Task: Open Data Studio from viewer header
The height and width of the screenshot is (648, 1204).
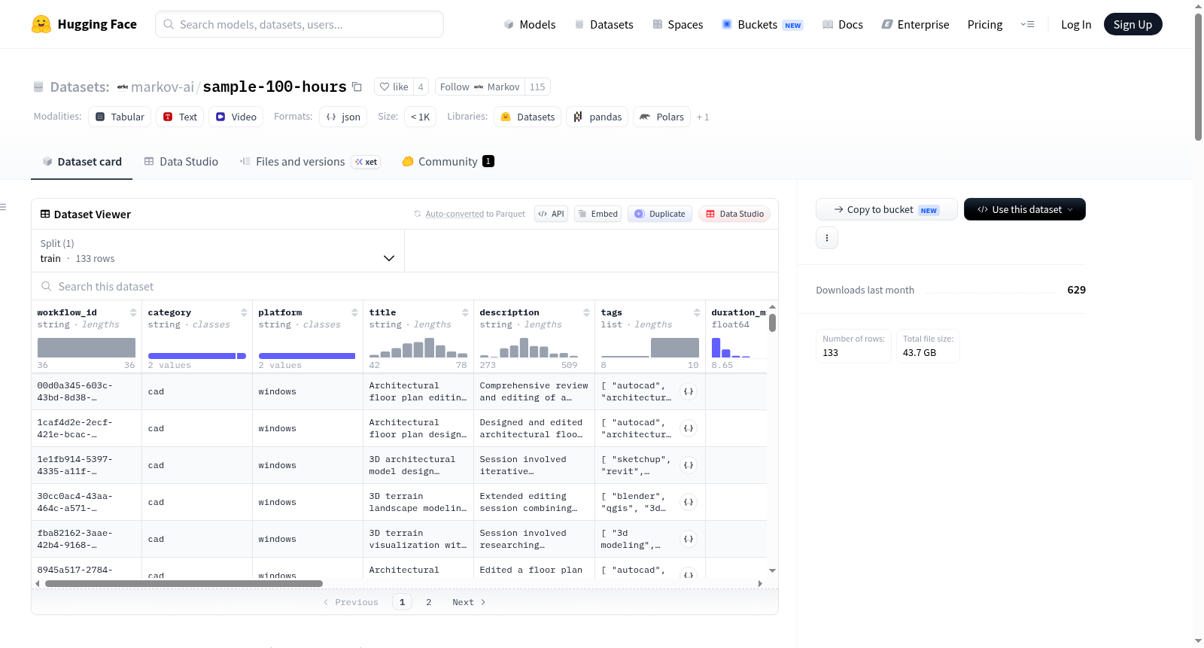Action: coord(734,214)
